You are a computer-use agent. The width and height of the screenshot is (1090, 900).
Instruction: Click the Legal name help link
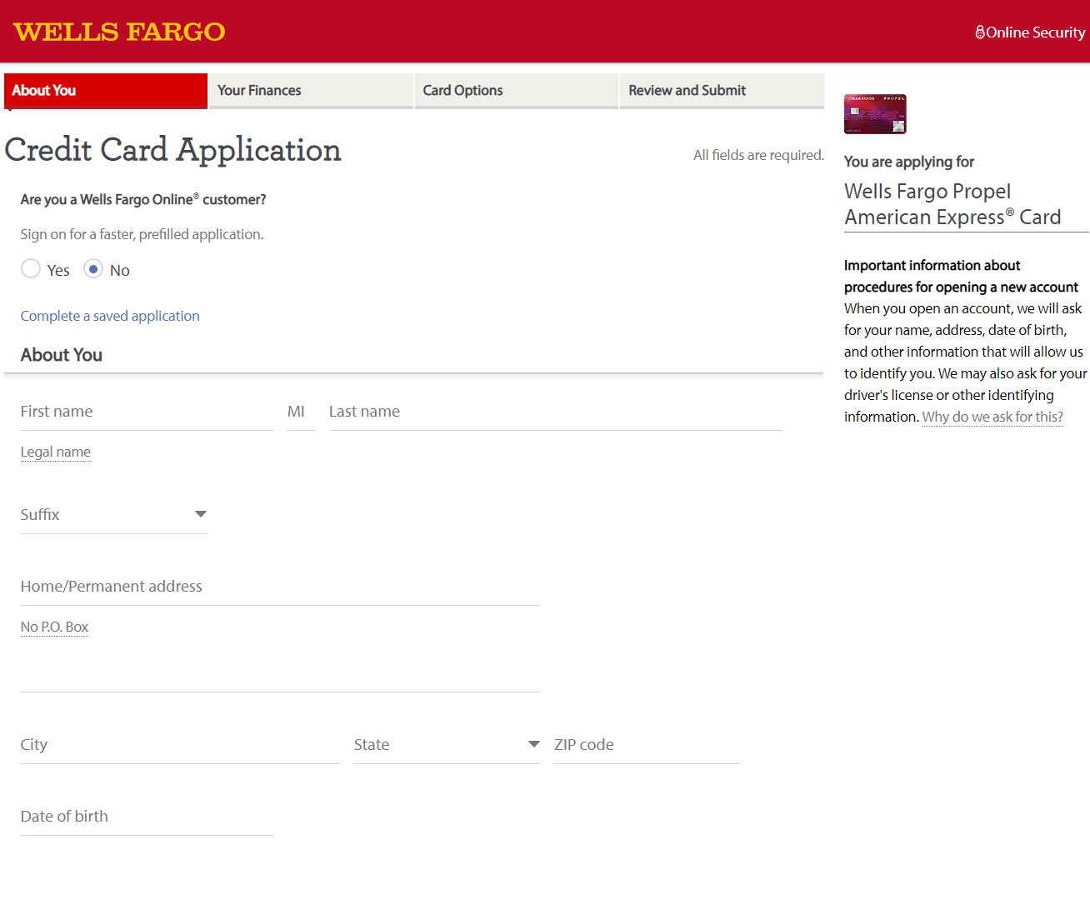click(56, 452)
